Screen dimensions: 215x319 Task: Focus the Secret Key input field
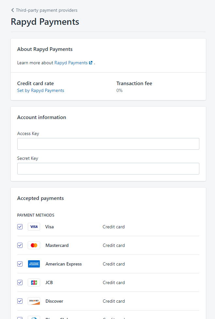108,169
